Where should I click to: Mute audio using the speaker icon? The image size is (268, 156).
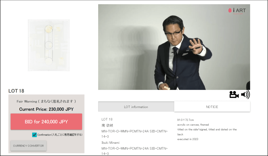(245, 95)
